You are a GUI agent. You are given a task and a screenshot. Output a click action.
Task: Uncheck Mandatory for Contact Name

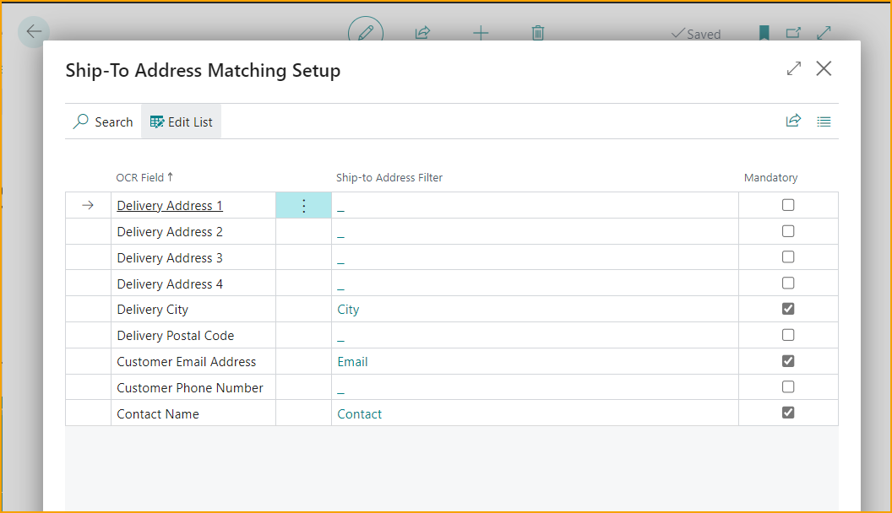(788, 413)
